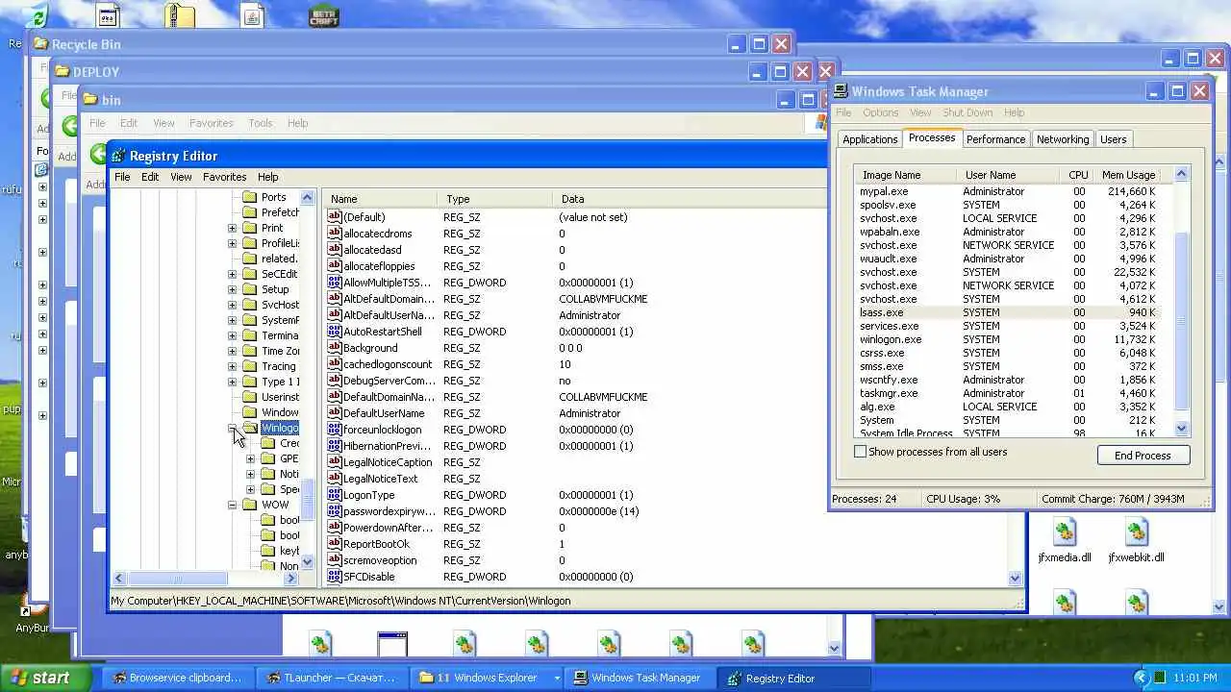Click the jfxwebkit.dll file icon
Screen dimensions: 1231x692
(x=1137, y=531)
